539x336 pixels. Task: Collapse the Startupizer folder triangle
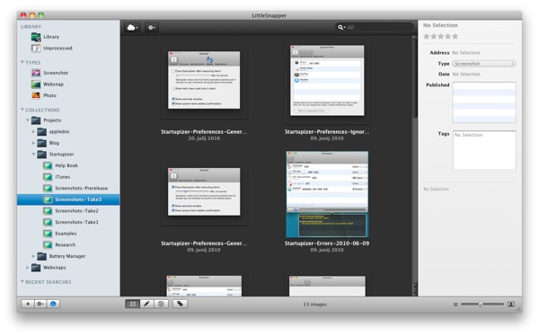coord(33,154)
